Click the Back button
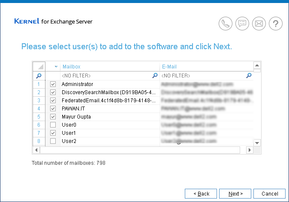This screenshot has height=202, width=289. click(201, 194)
